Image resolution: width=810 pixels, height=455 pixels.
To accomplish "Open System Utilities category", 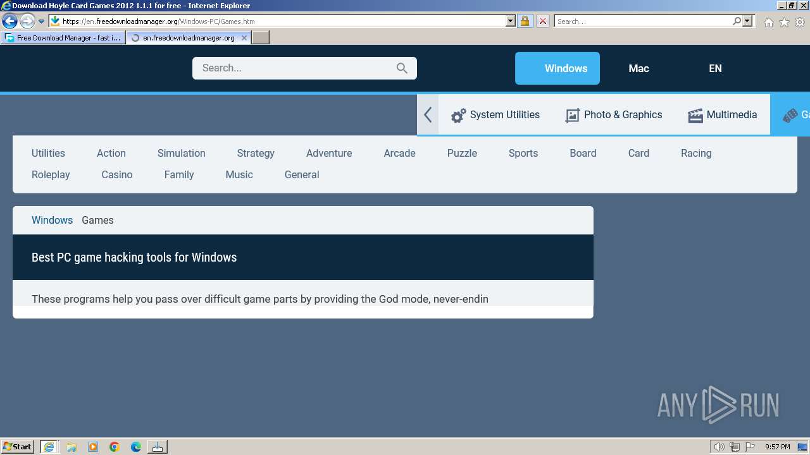I will coord(505,115).
